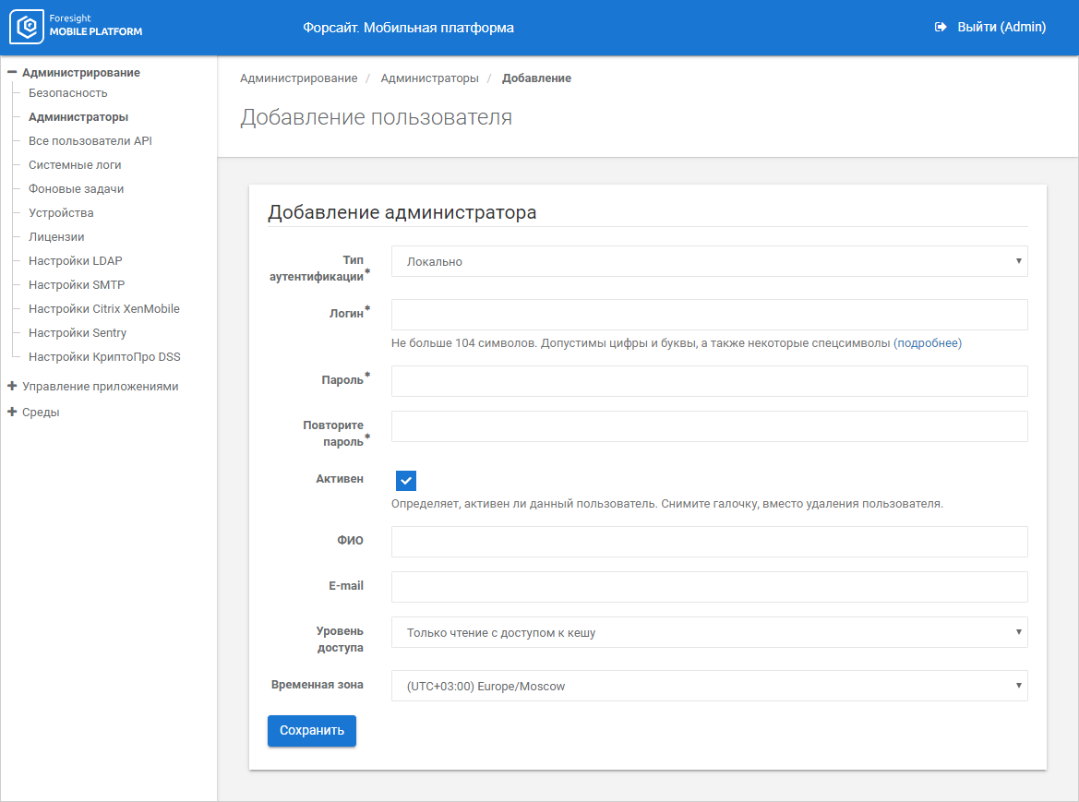The height and width of the screenshot is (802, 1079).
Task: Click the Выйти (Admin) logout link
Action: point(1001,28)
